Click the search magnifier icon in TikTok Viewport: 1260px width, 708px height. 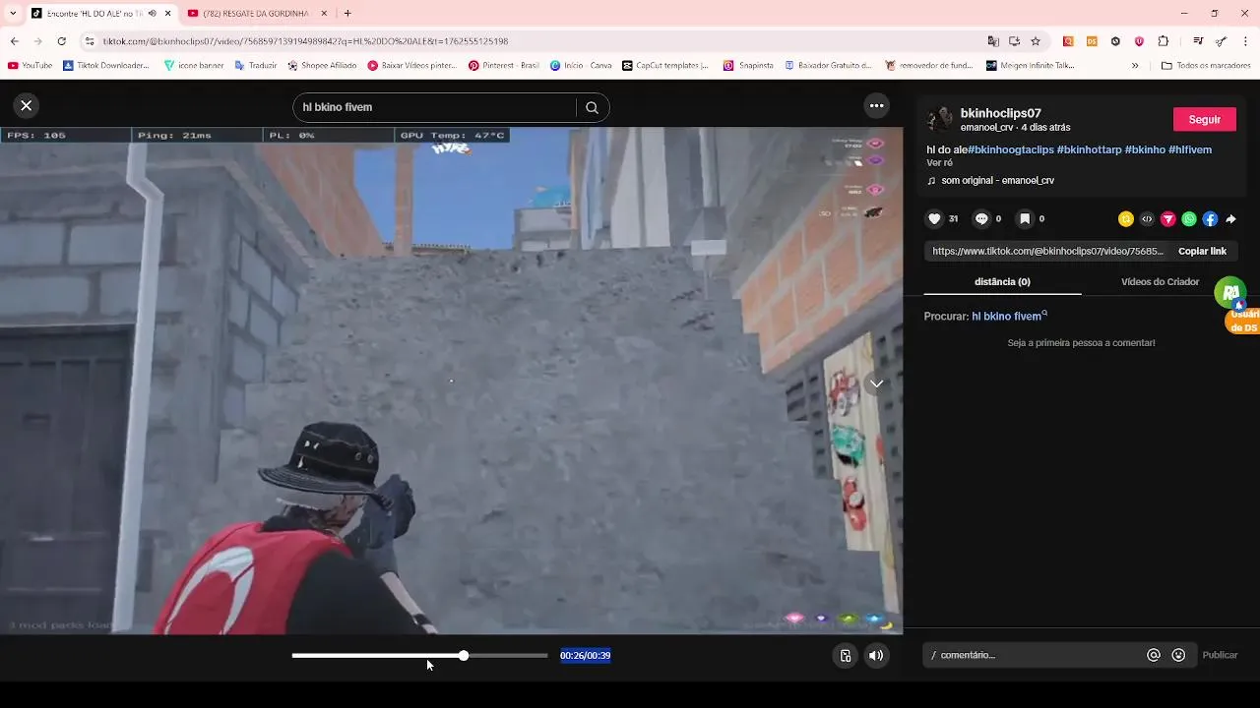point(592,107)
